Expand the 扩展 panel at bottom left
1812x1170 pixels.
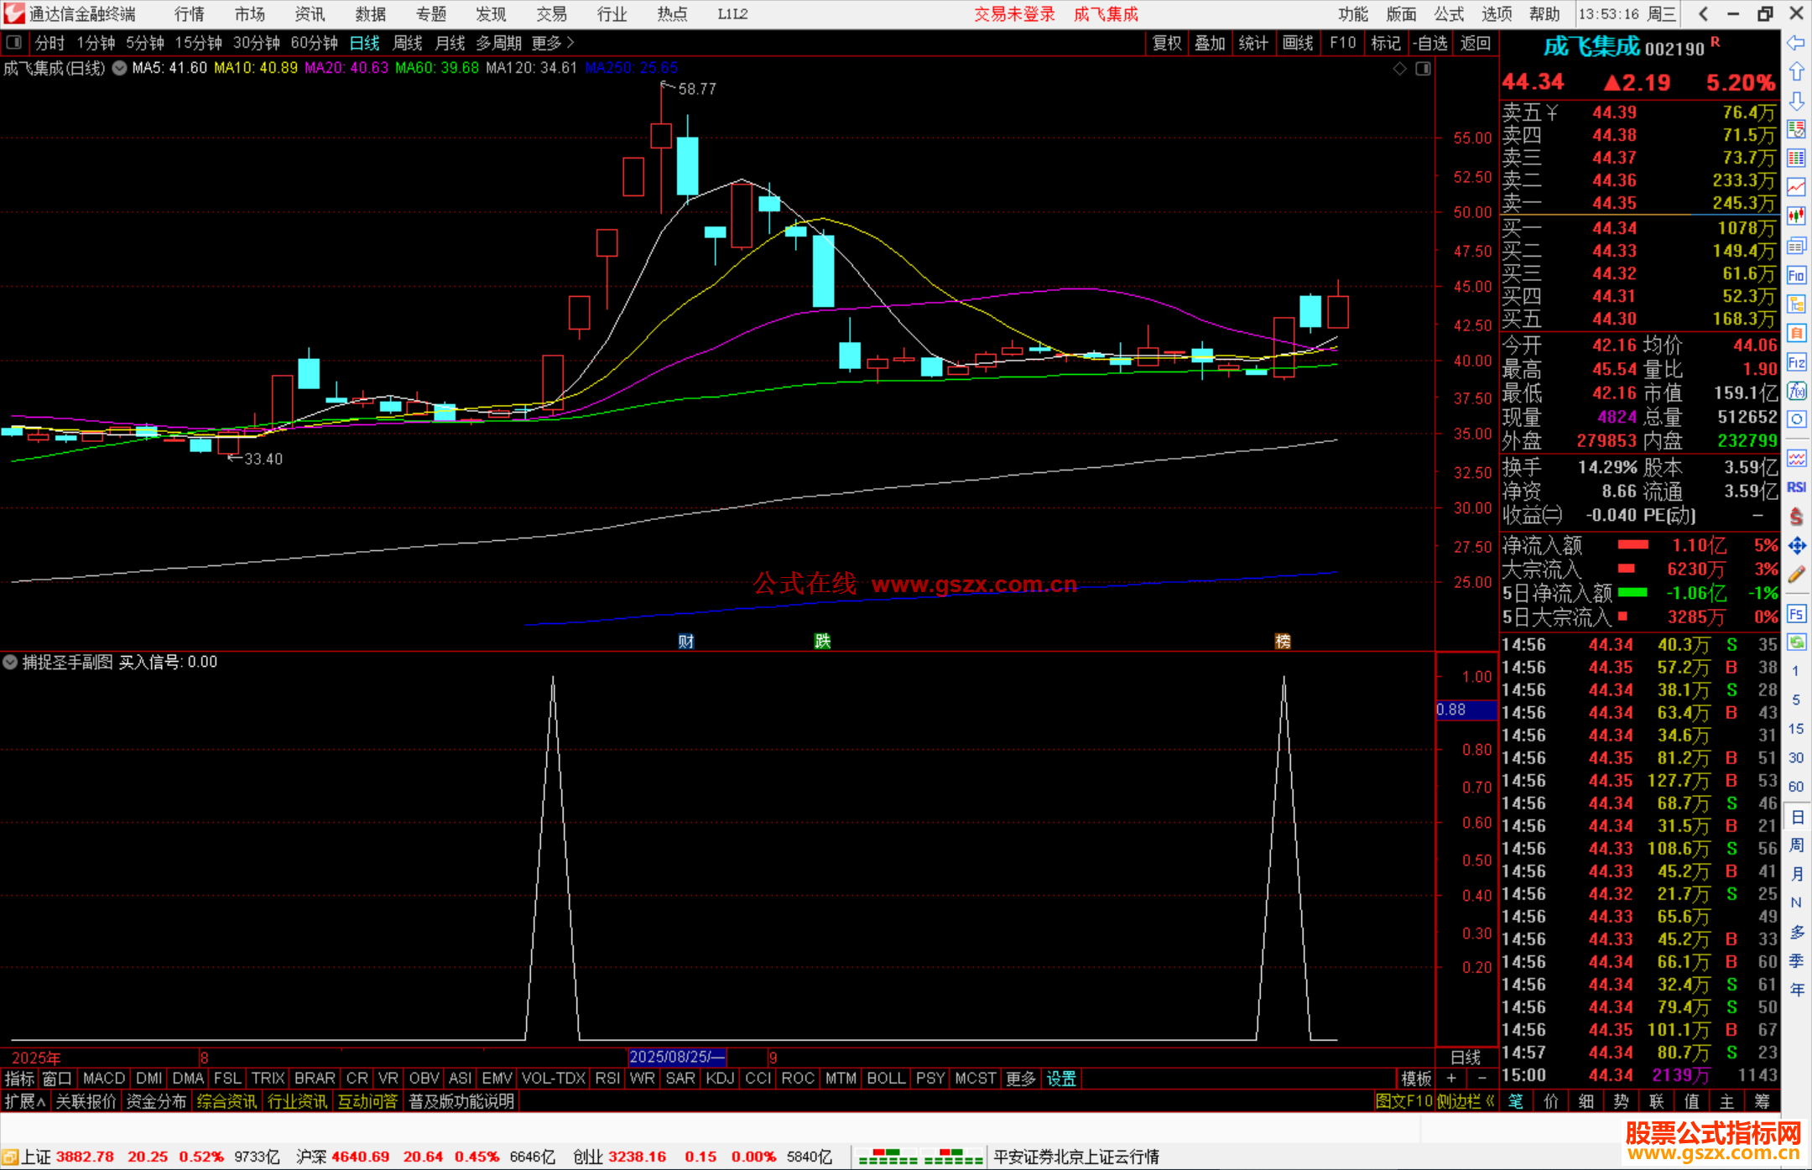(24, 1101)
